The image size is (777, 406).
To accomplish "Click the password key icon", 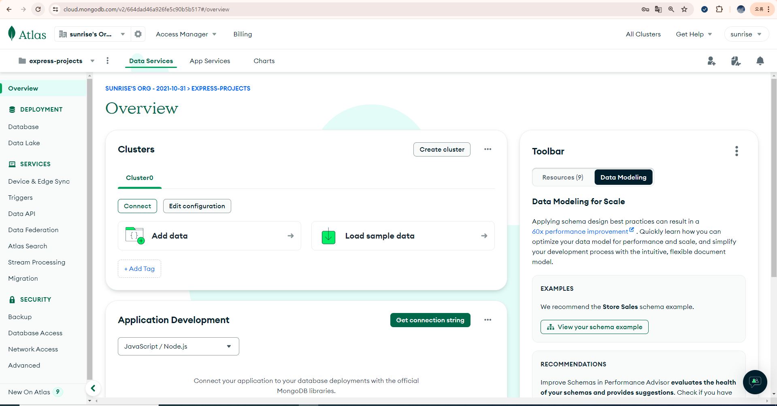I will coord(645,9).
